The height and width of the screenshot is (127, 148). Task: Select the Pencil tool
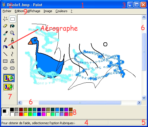click(5, 40)
